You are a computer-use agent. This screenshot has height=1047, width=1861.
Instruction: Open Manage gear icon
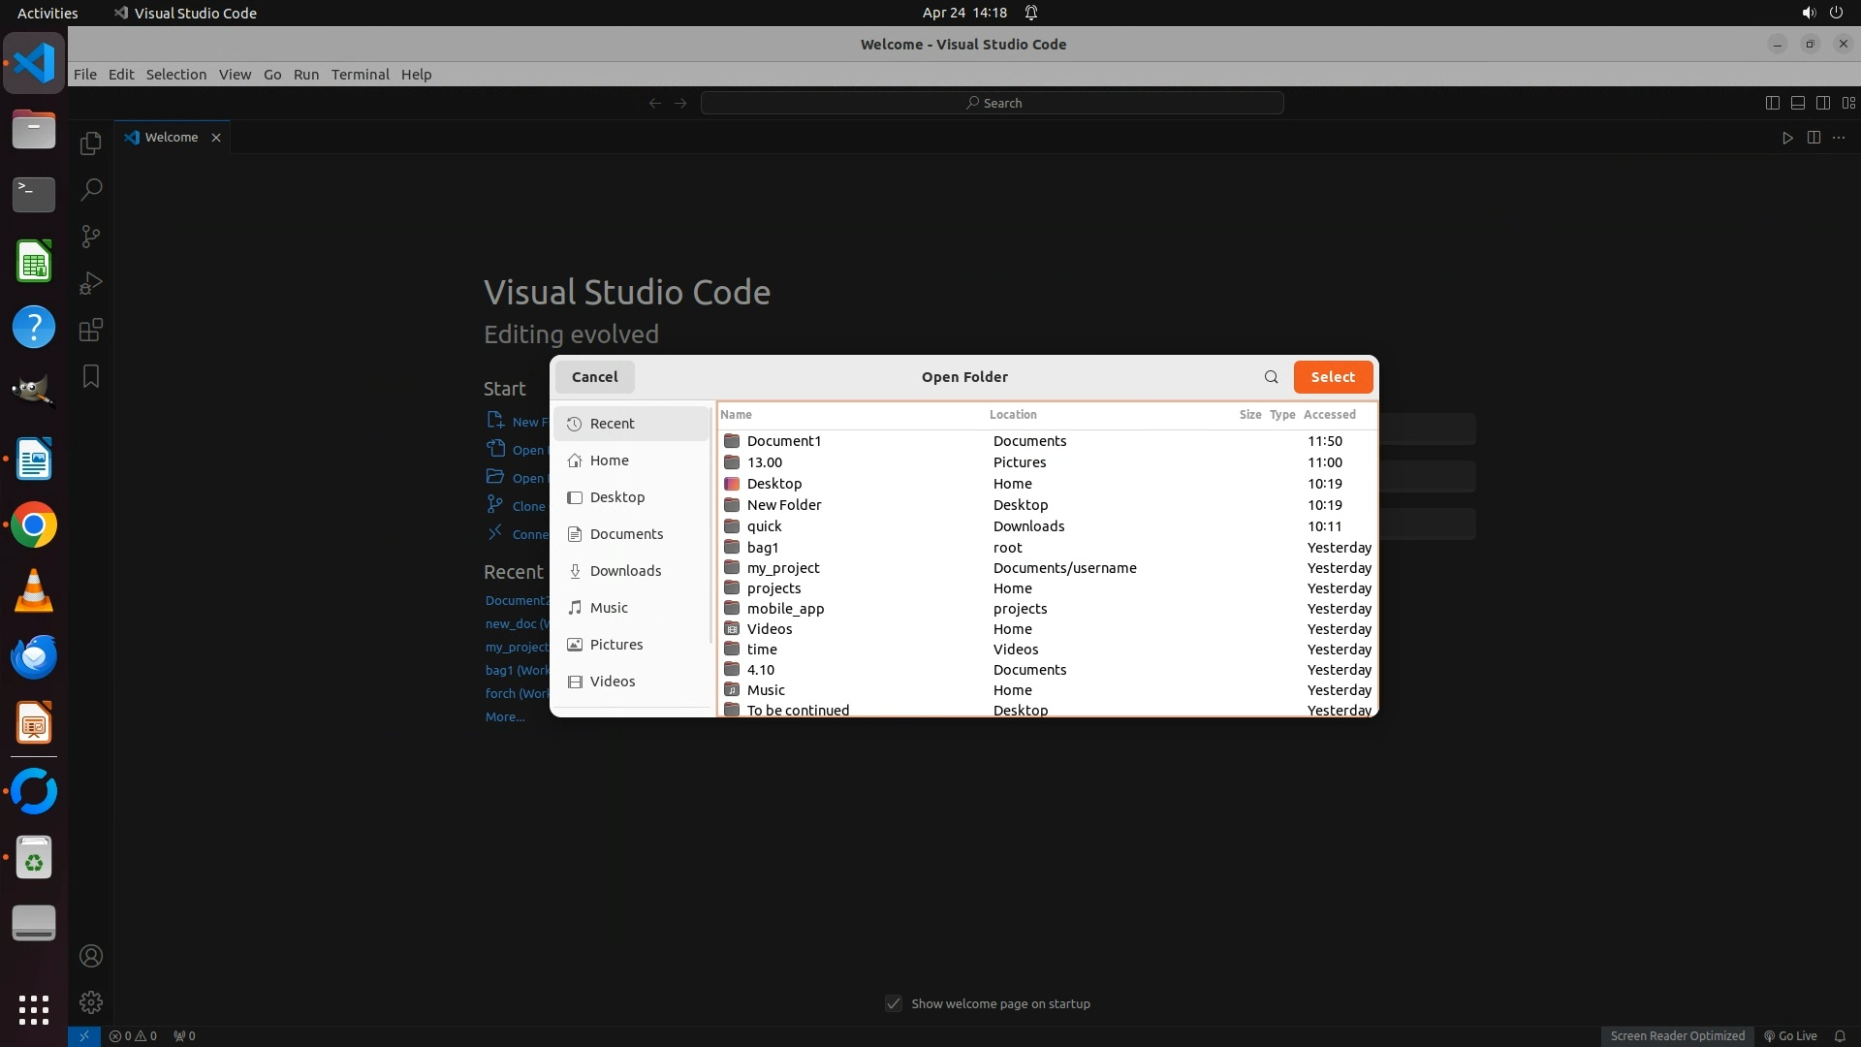[91, 1002]
